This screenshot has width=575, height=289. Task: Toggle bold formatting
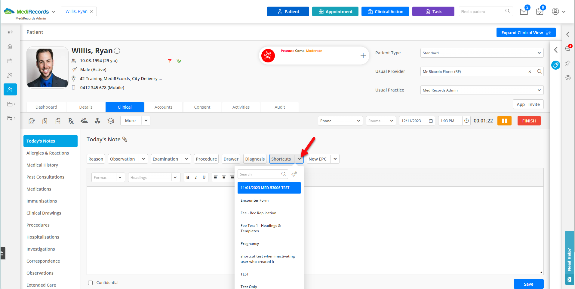[x=188, y=177]
